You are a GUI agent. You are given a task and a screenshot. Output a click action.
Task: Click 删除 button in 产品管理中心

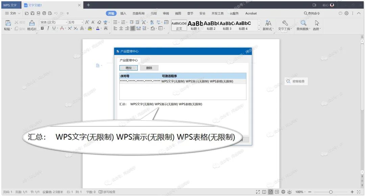pyautogui.click(x=149, y=68)
